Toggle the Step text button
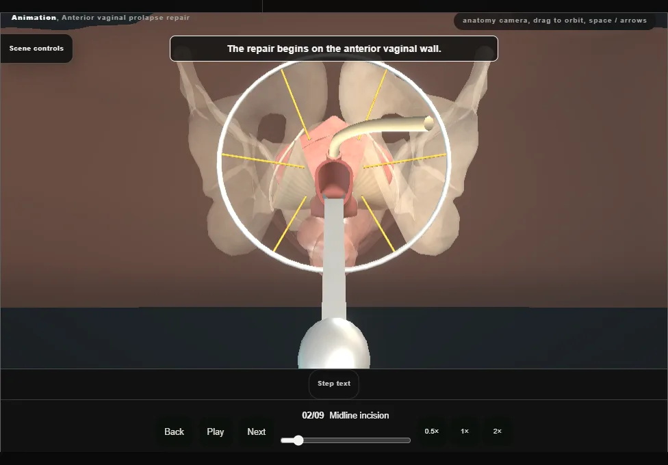The width and height of the screenshot is (668, 465). pos(333,384)
